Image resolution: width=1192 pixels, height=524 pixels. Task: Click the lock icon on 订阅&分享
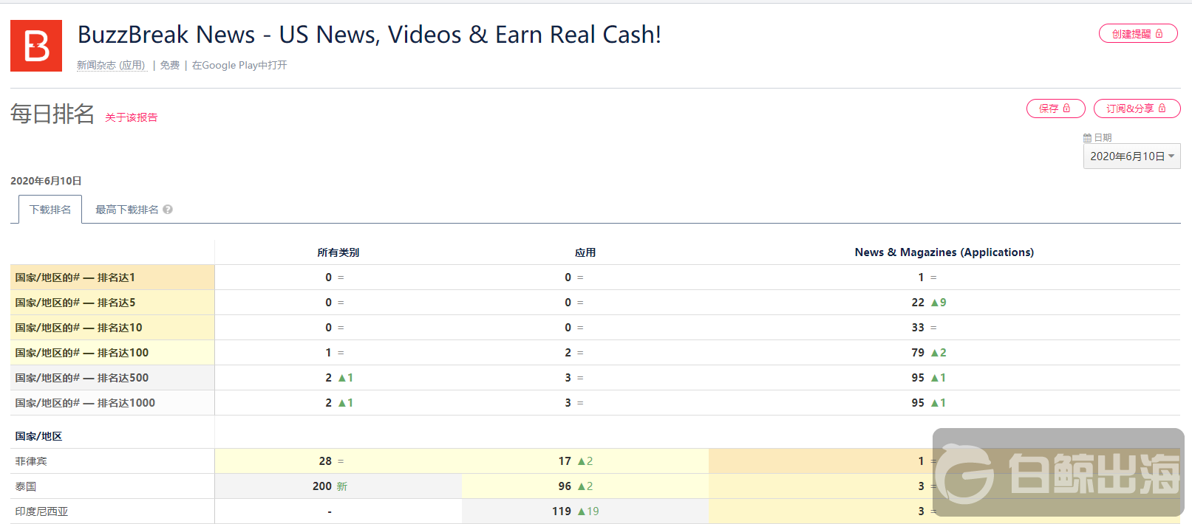click(x=1162, y=108)
